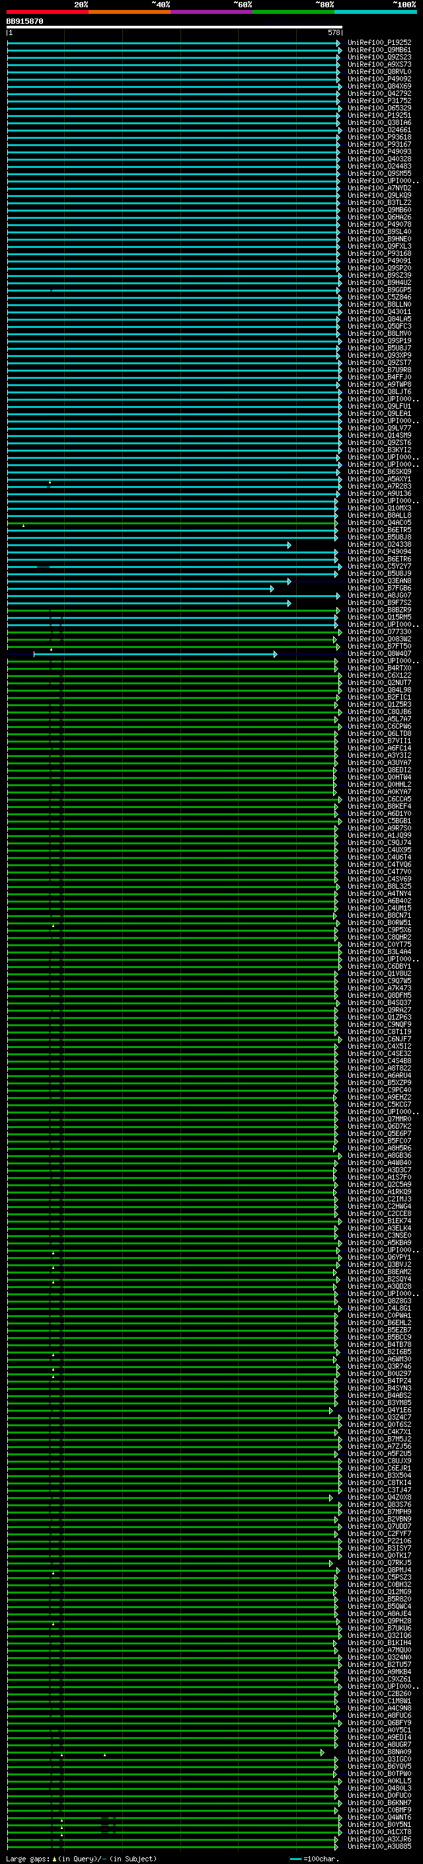423x1864 pixels.
Task: Select hit label UniRef100_B8BZR9
Action: click(379, 610)
